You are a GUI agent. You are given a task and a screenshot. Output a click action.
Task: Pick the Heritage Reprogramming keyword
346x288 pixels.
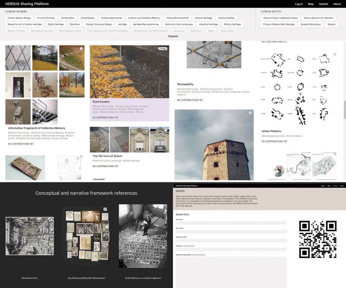(x=146, y=24)
